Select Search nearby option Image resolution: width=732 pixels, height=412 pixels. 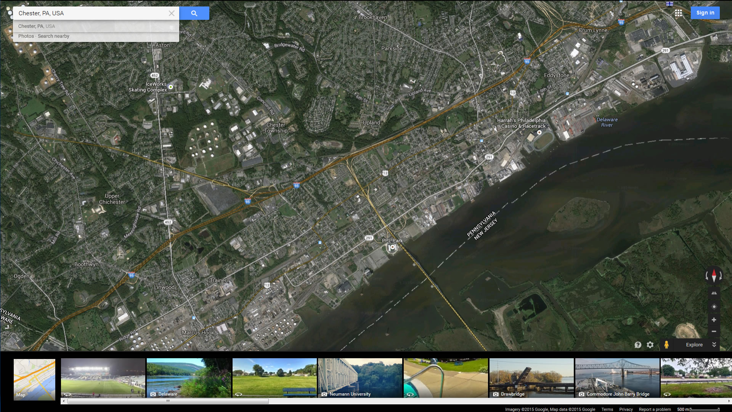53,36
